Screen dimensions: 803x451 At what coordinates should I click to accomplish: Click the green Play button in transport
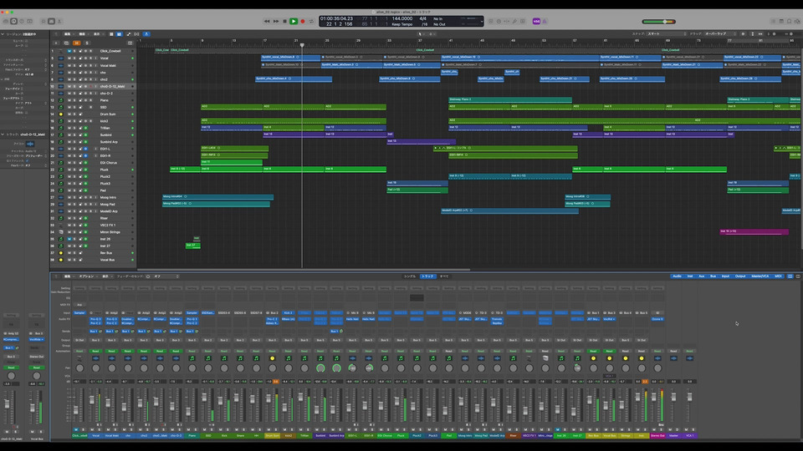(x=294, y=21)
